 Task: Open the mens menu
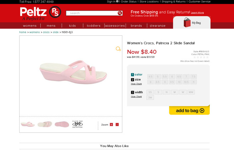click(x=51, y=25)
